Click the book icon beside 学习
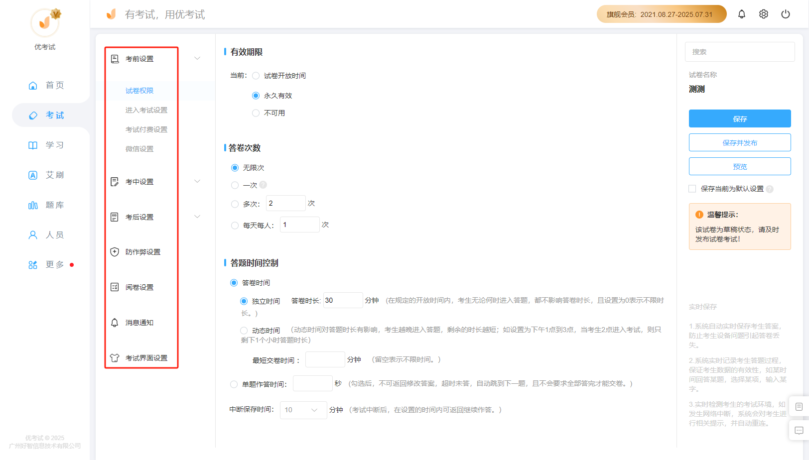Viewport: 809px width, 460px height. point(33,145)
